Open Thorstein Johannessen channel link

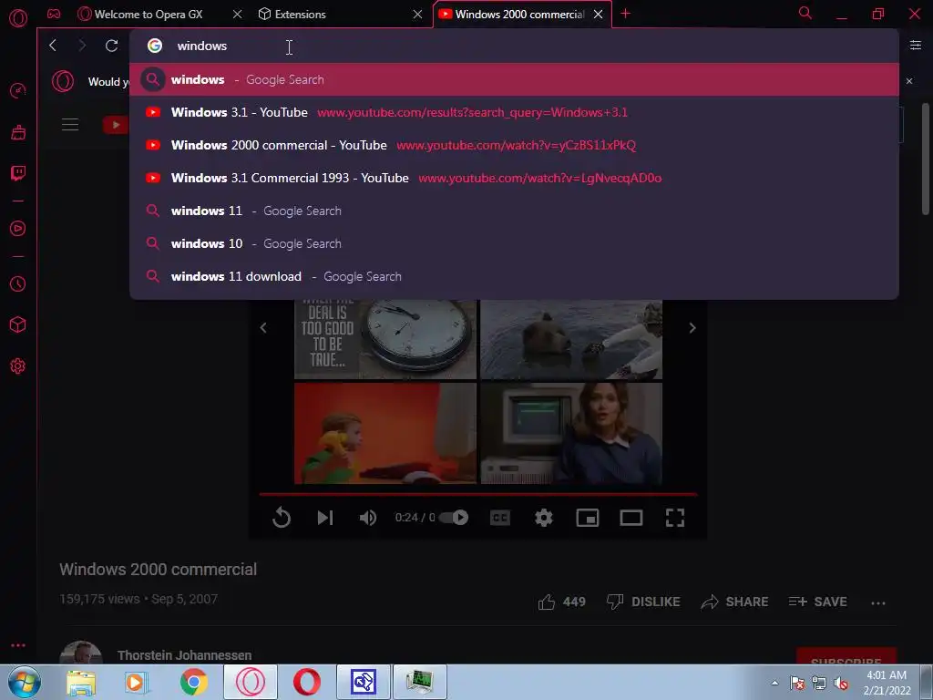[x=184, y=654]
